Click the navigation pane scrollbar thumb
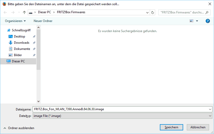Image resolution: width=214 pixels, height=134 pixels. coord(39,50)
